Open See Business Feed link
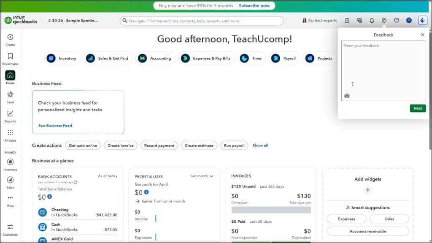The width and height of the screenshot is (432, 243). (55, 125)
